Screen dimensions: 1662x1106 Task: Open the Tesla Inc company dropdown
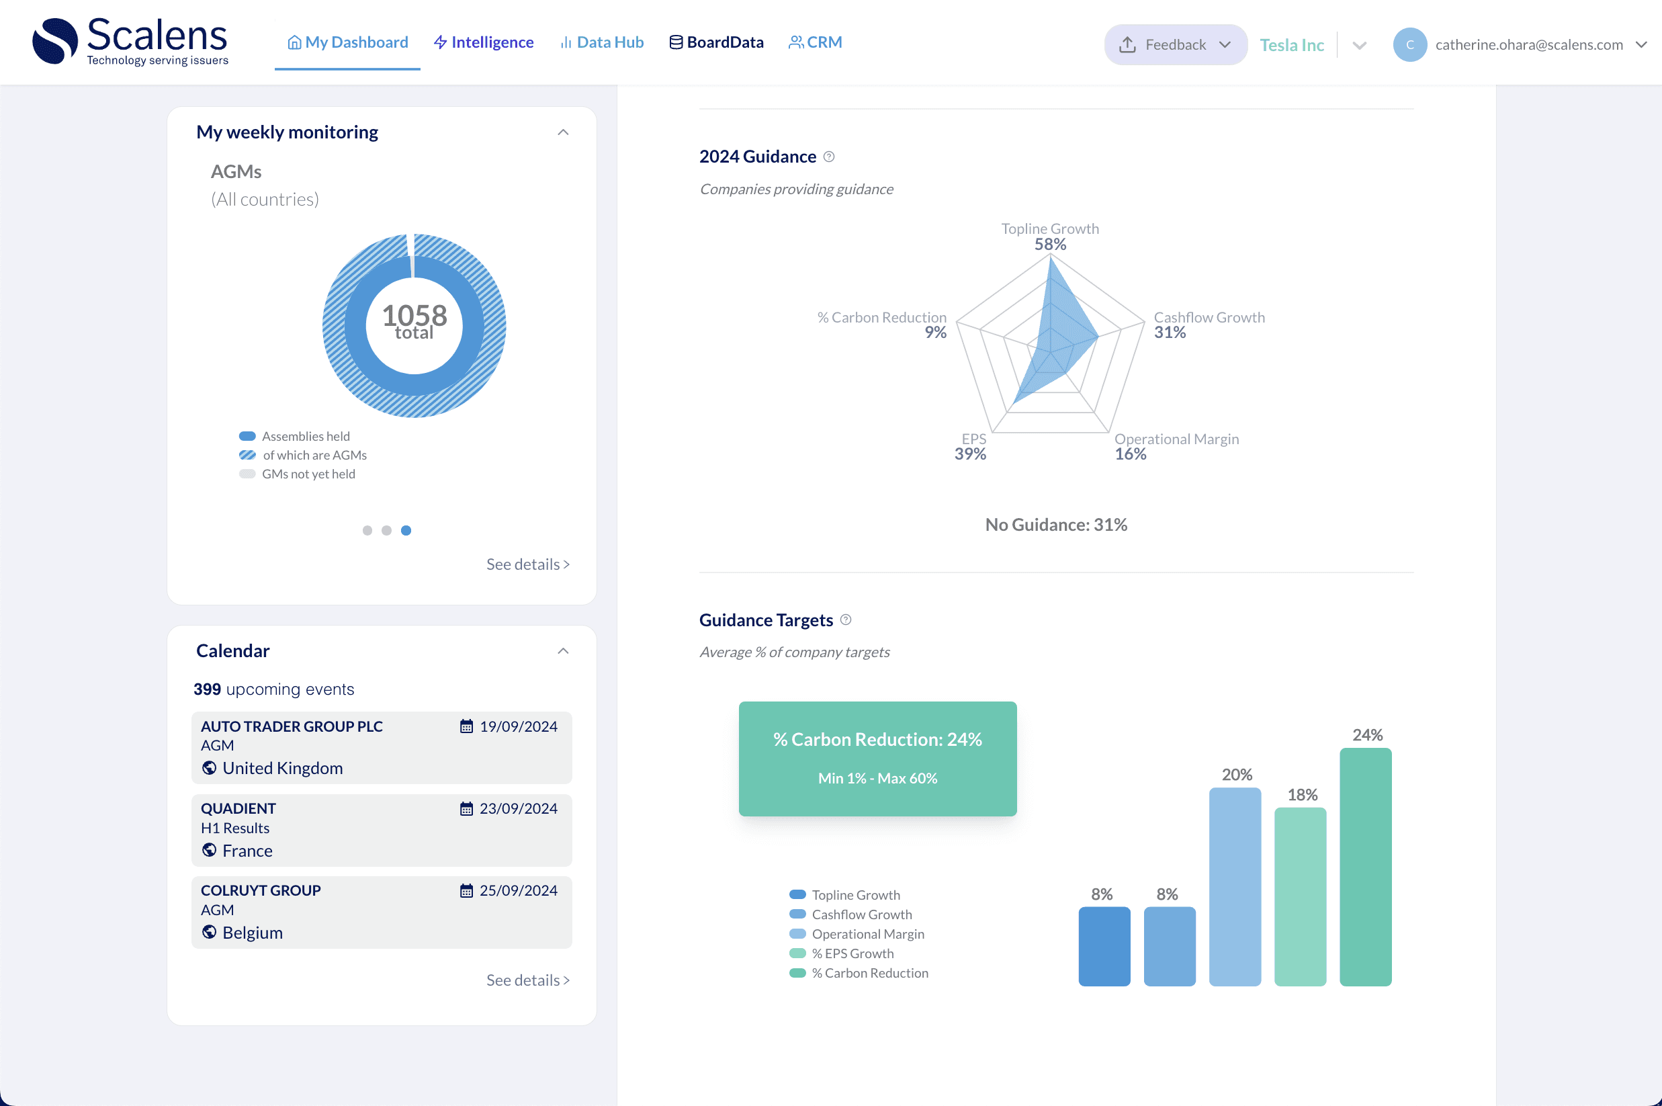tap(1360, 45)
